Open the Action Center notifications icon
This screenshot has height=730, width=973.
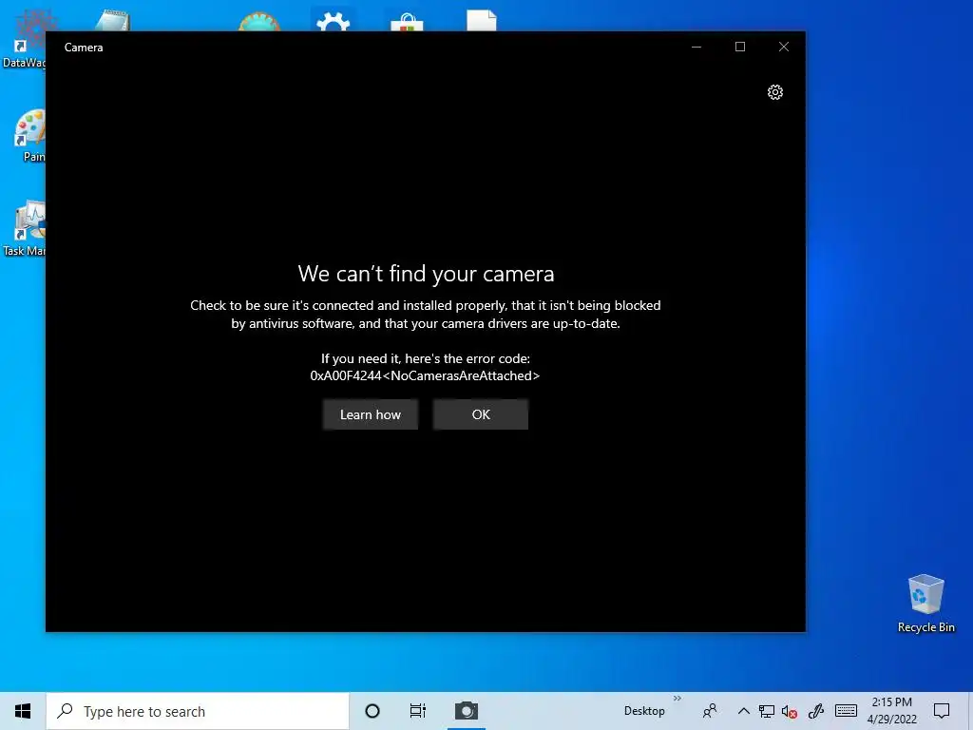942,711
